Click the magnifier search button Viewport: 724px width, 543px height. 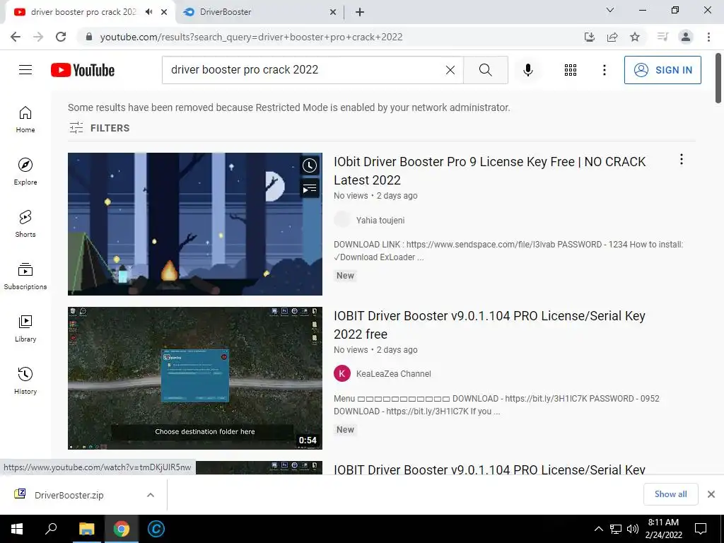click(x=485, y=70)
